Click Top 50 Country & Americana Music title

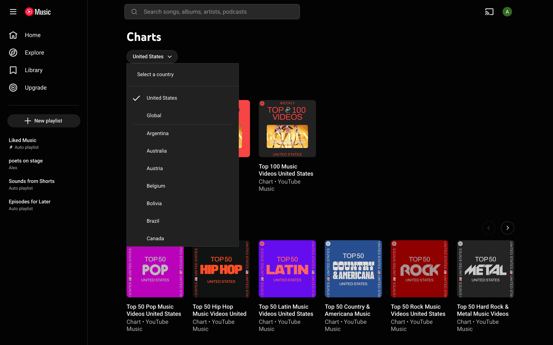(348, 310)
